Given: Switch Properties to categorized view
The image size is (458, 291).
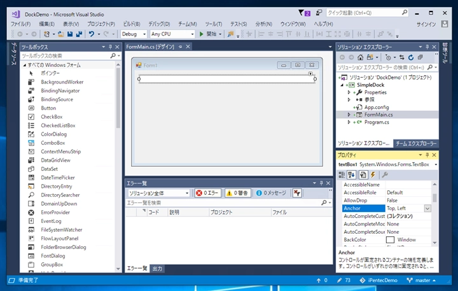Looking at the screenshot, I should pos(342,175).
